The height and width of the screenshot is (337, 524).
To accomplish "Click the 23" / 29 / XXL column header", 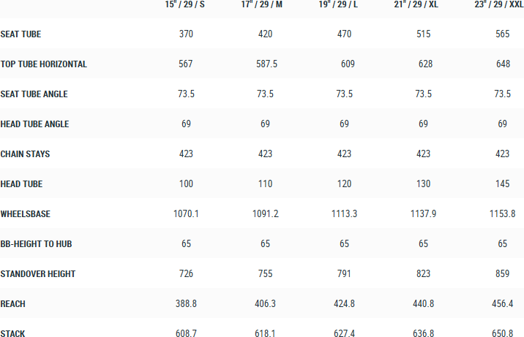I will (501, 5).
